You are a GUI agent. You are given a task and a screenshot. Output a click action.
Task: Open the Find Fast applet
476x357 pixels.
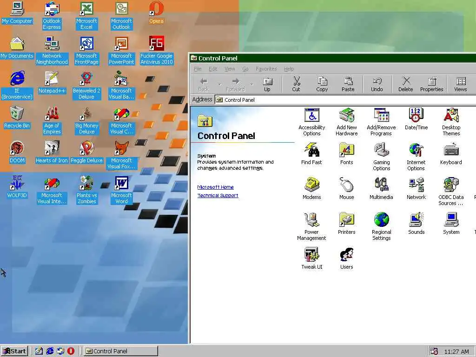coord(312,153)
